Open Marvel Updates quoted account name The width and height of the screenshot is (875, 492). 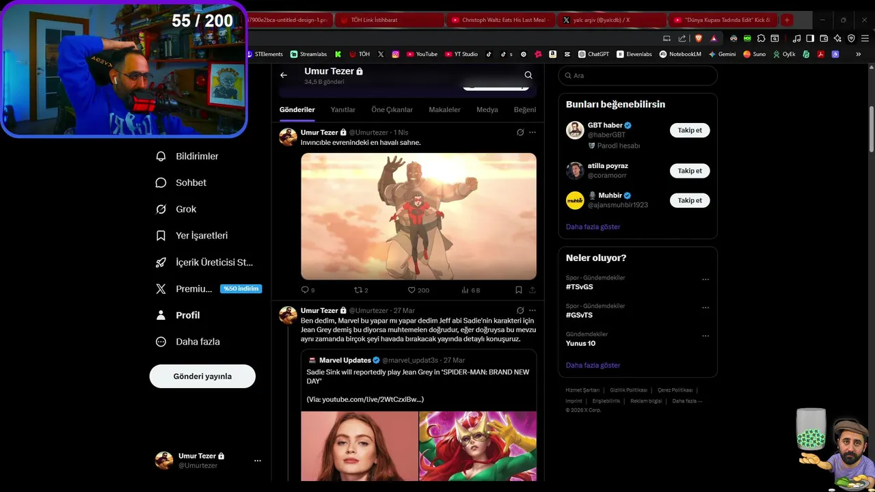[345, 360]
